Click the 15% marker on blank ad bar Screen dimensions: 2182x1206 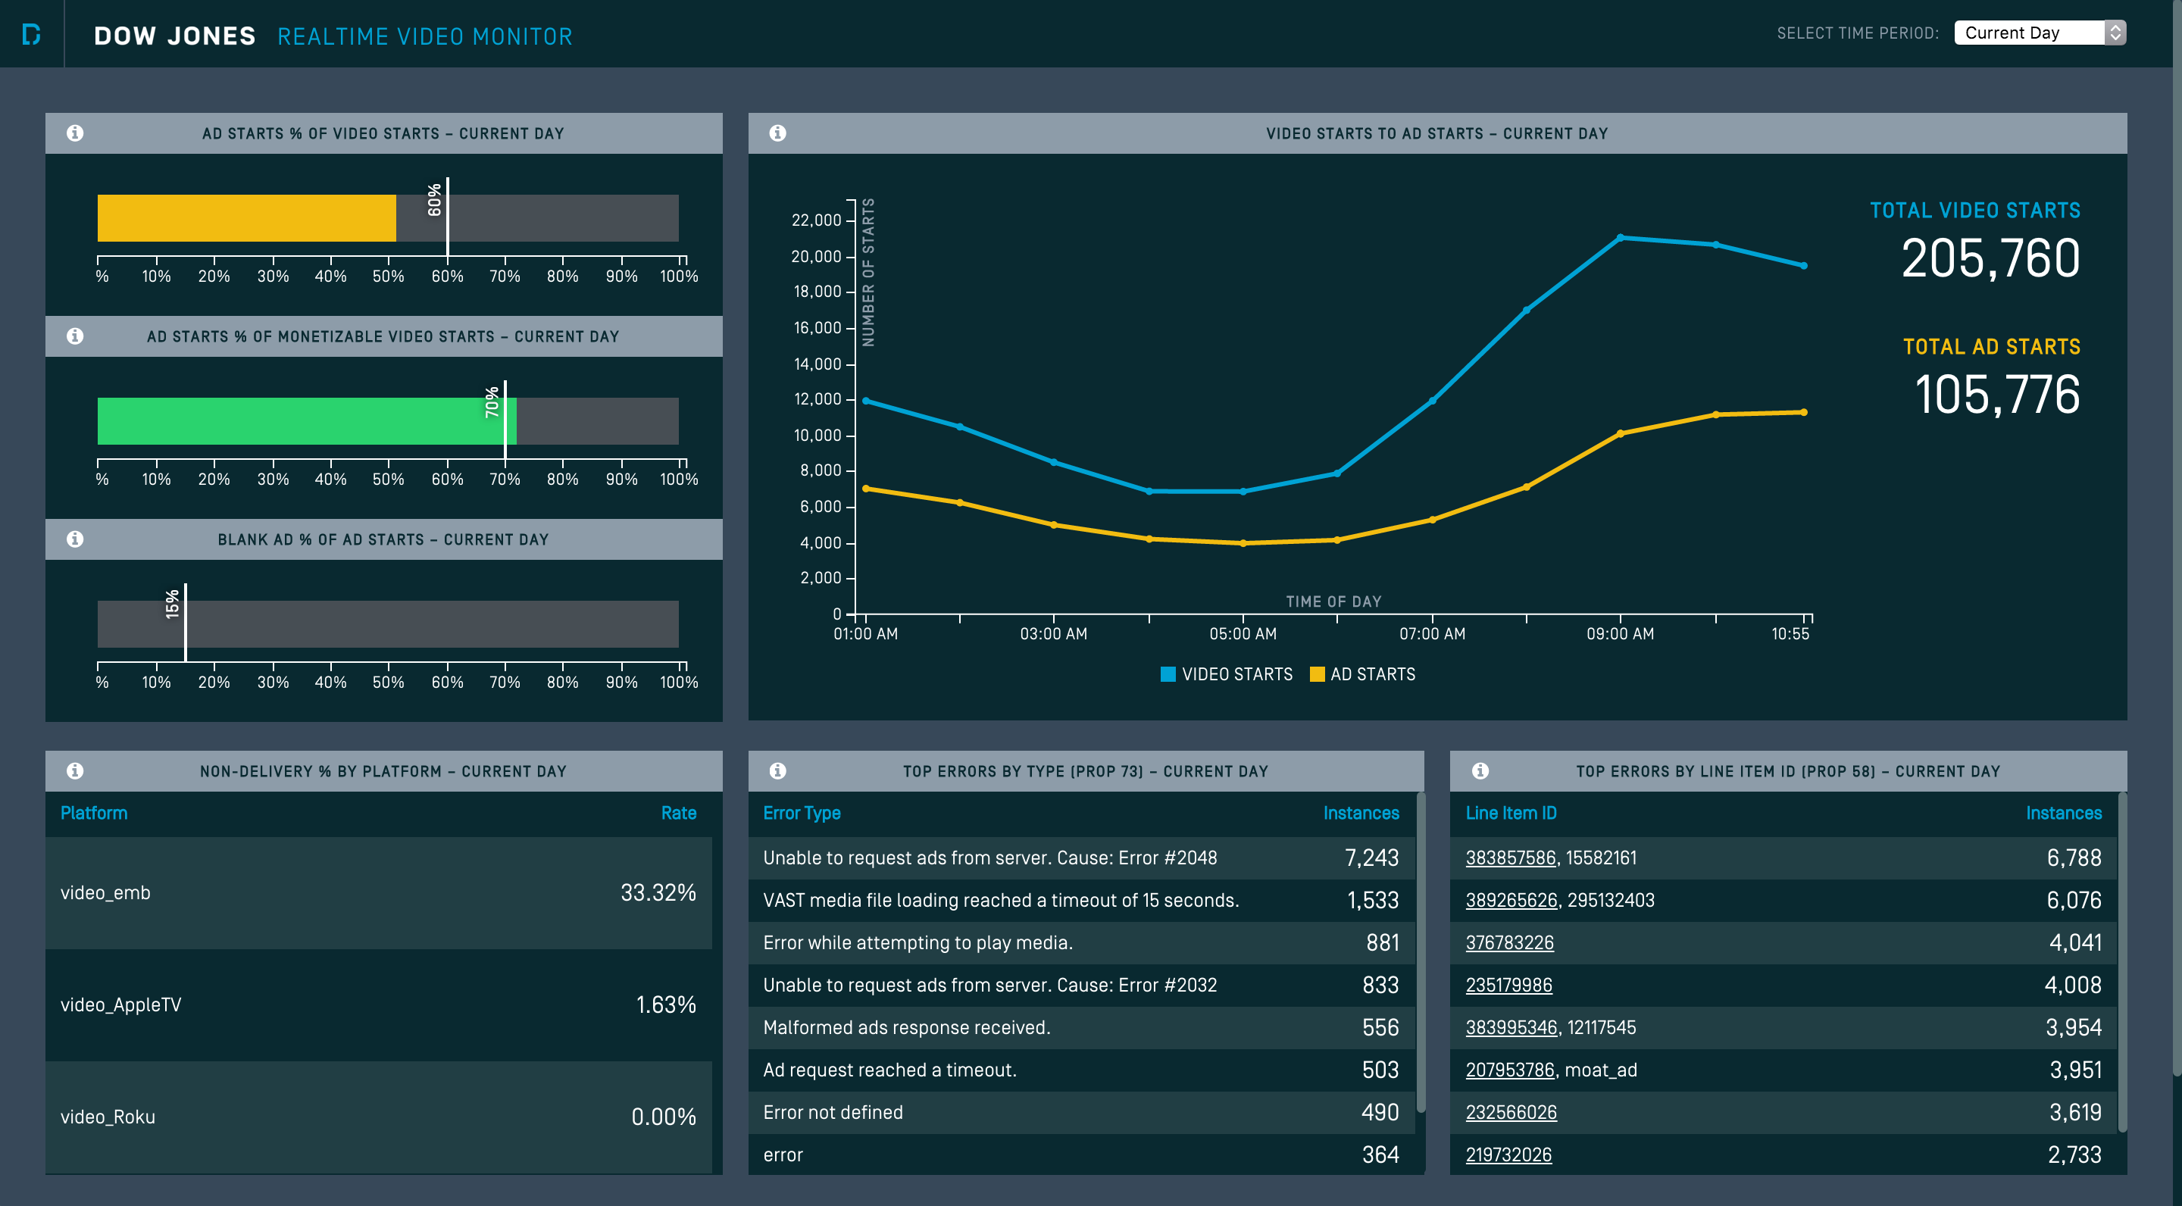click(x=185, y=623)
